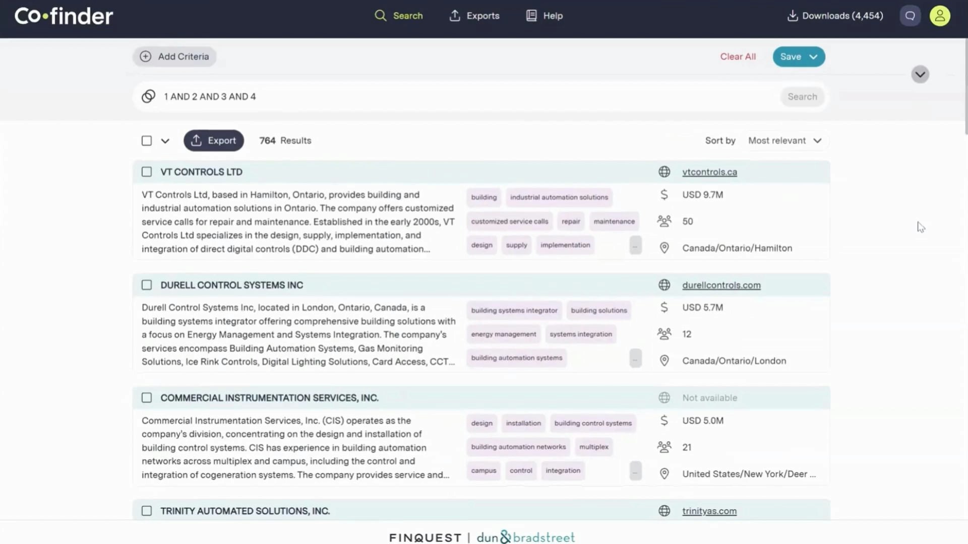The width and height of the screenshot is (968, 544).
Task: Click globe icon for Trinity Automated Solutions
Action: click(x=664, y=511)
